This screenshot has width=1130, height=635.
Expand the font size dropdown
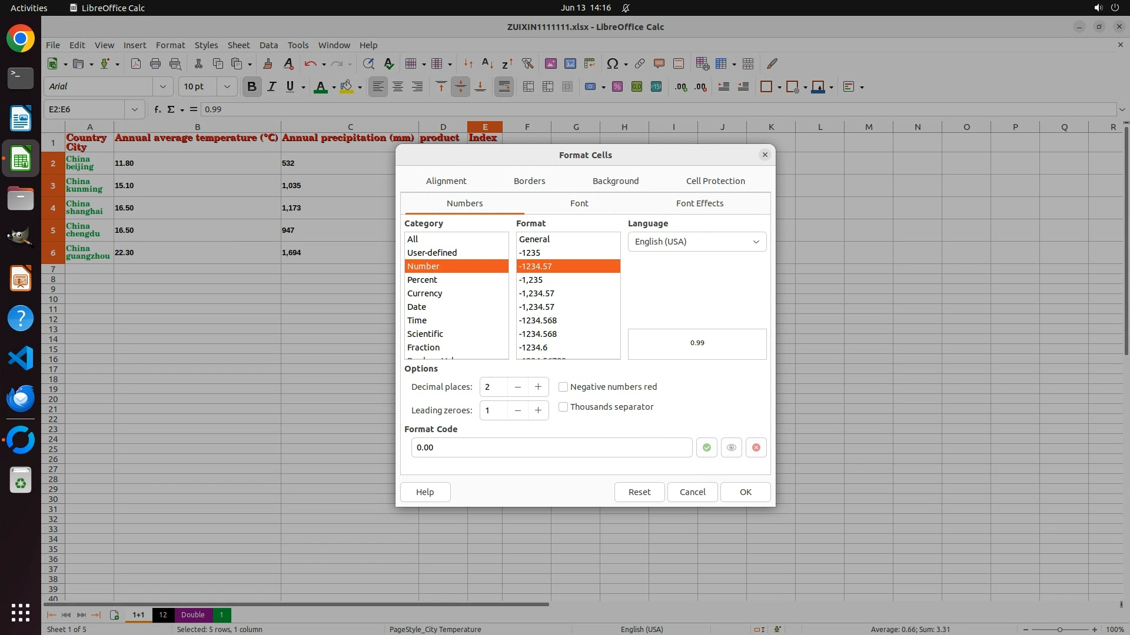pyautogui.click(x=227, y=87)
